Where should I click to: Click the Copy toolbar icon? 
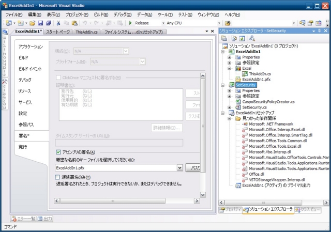click(66, 23)
